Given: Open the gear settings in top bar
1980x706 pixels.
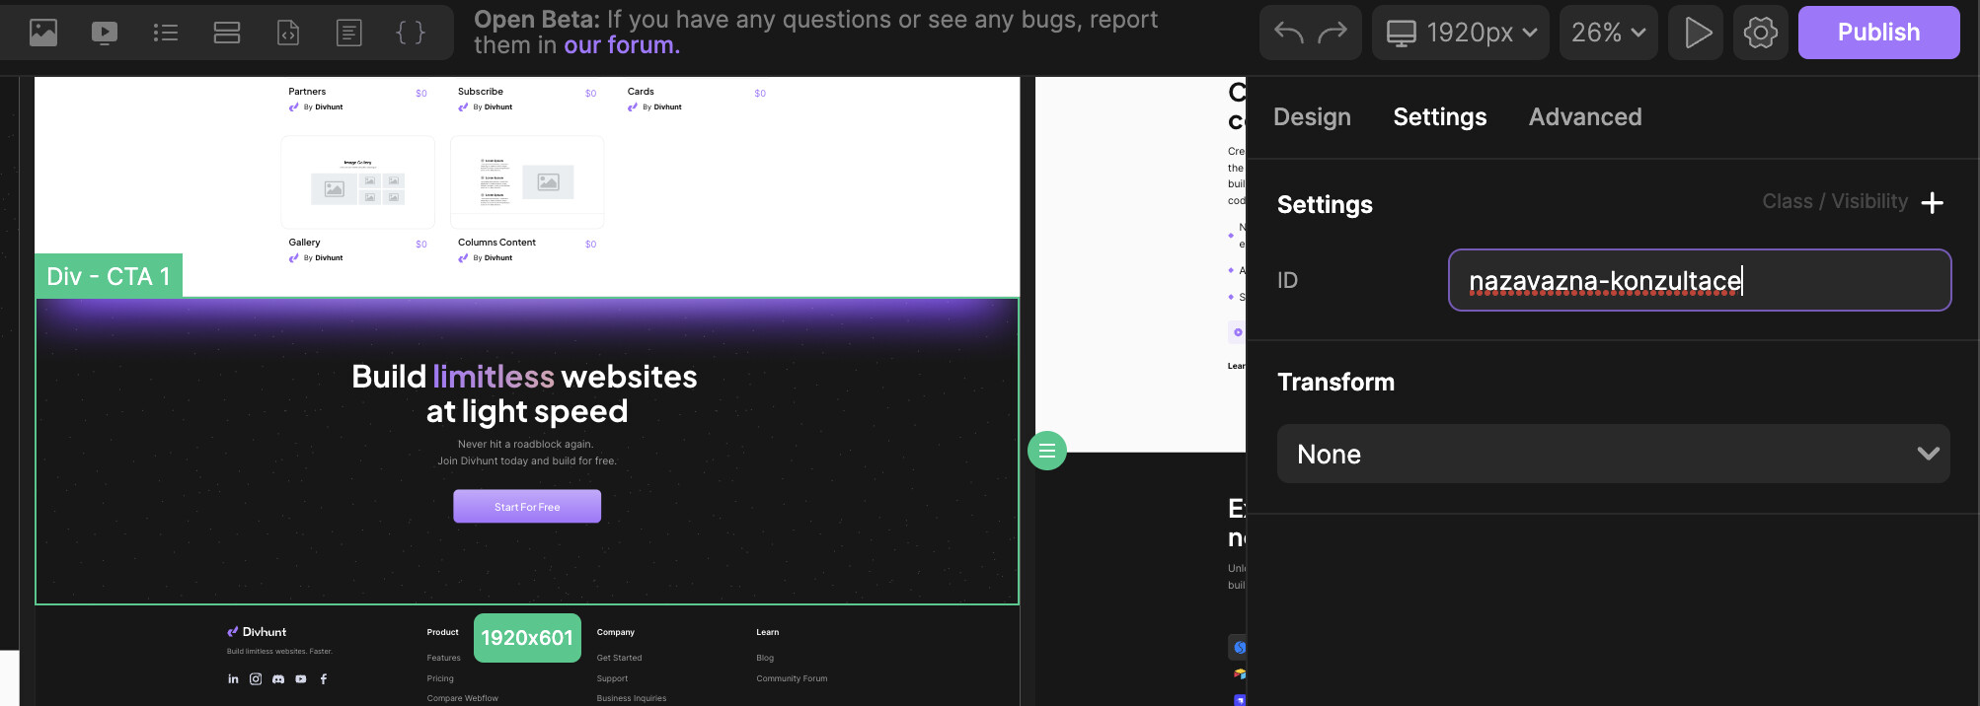Looking at the screenshot, I should pos(1761,33).
